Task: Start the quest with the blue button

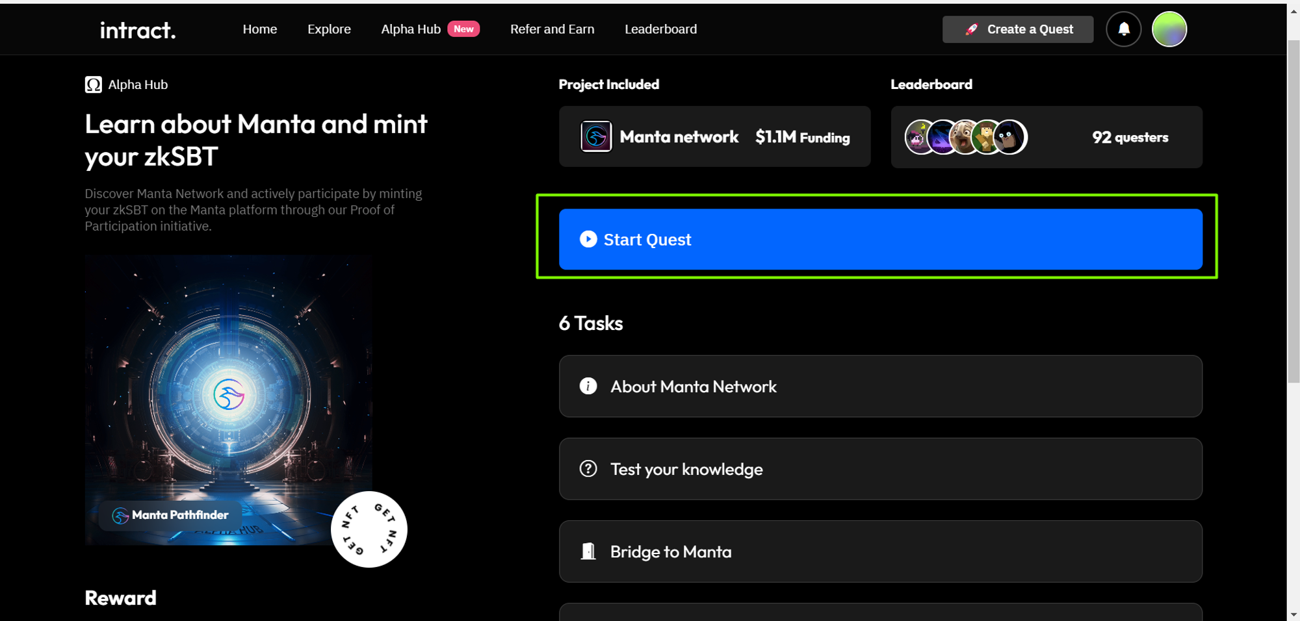Action: click(881, 239)
